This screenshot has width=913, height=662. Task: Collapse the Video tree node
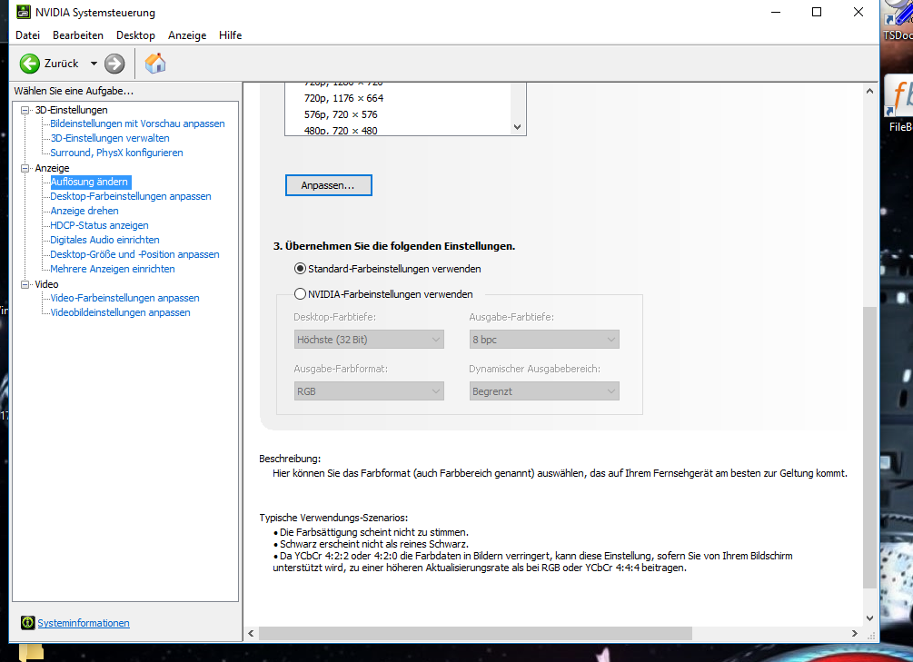25,285
